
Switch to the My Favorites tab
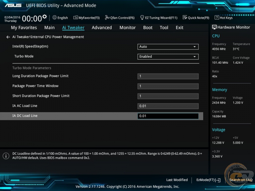point(24,27)
